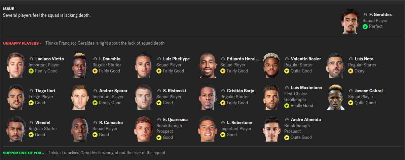Screen dimensions: 405x160
Task: Click the Unhappy Players section heading
Action: [22, 43]
